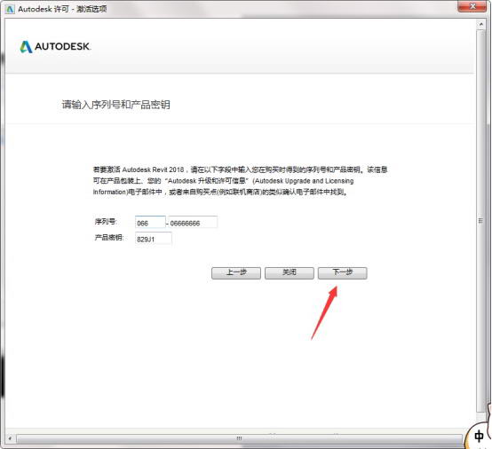Proceed with the 下一步 button
The height and width of the screenshot is (449, 492).
342,272
